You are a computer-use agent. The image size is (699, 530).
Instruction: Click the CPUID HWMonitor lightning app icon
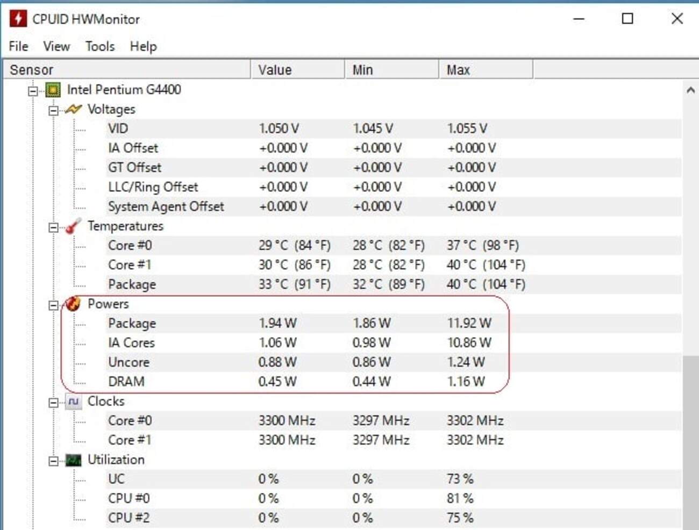click(18, 19)
